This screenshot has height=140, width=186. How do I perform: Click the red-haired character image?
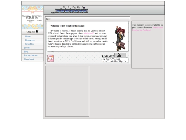119,38
